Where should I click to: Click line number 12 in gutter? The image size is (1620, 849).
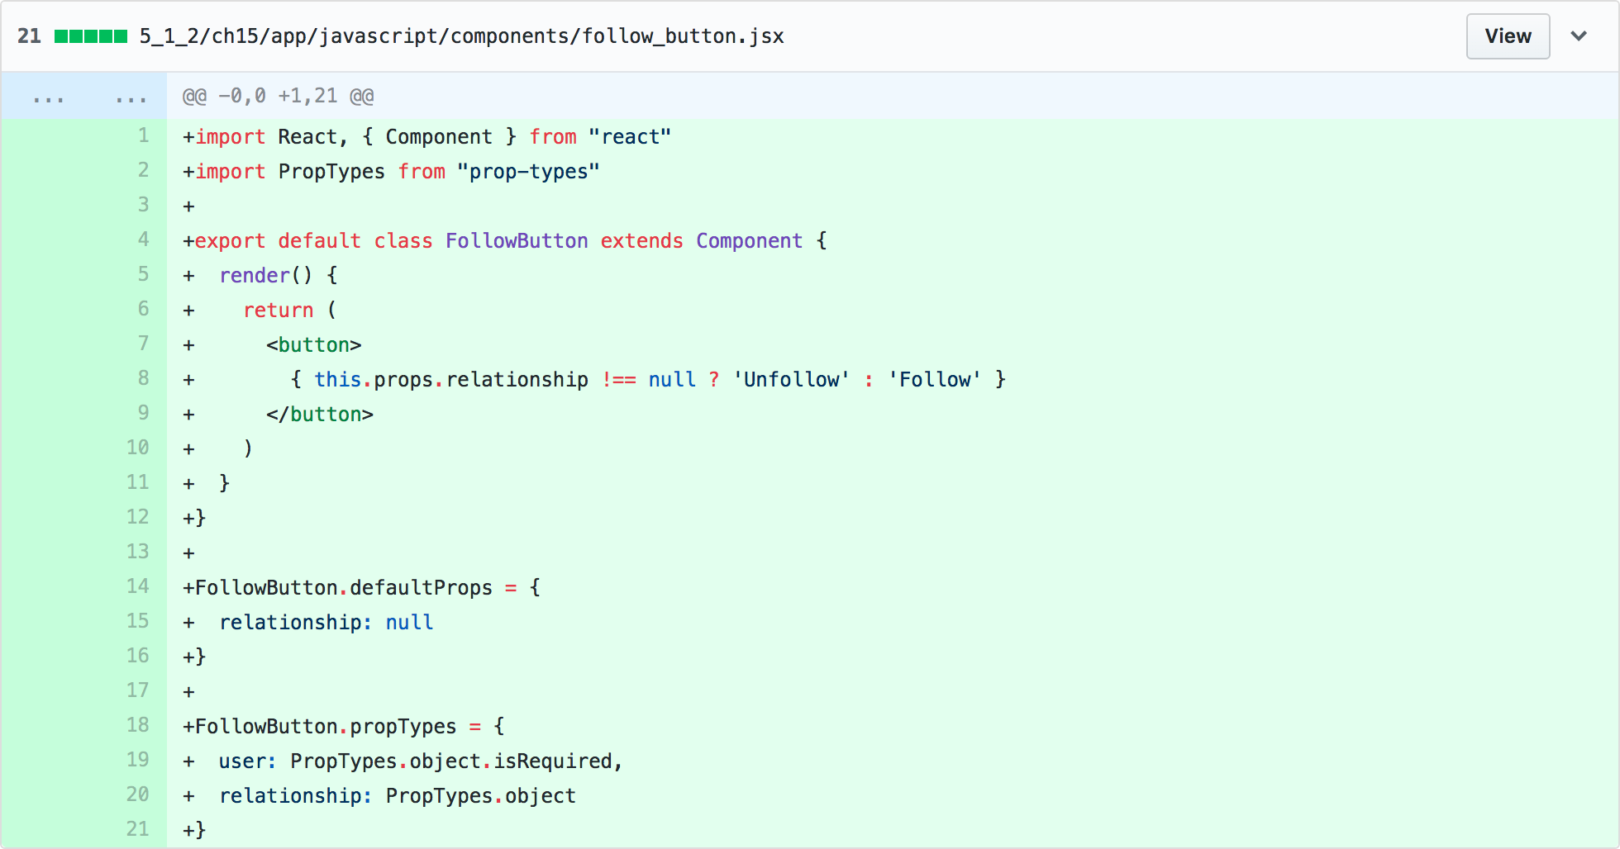[138, 517]
